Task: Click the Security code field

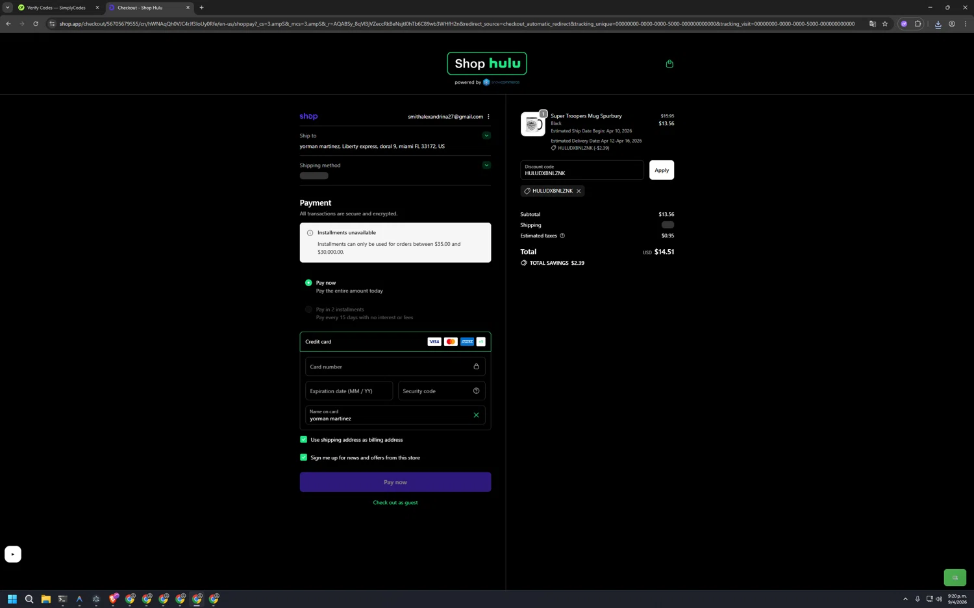Action: 442,391
